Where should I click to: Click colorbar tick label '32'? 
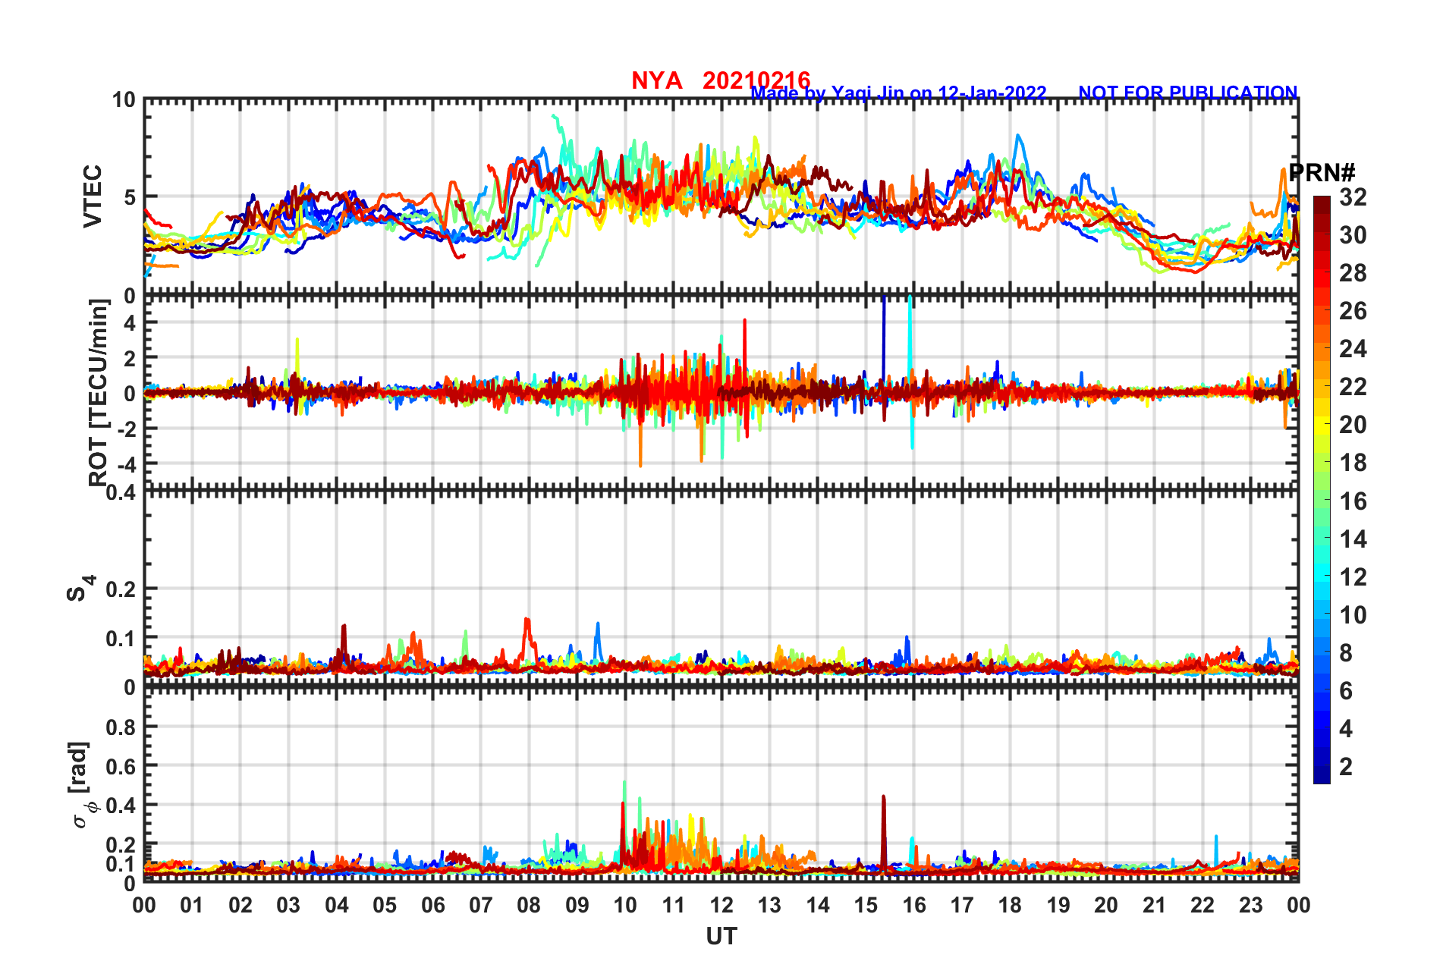coord(1353,197)
